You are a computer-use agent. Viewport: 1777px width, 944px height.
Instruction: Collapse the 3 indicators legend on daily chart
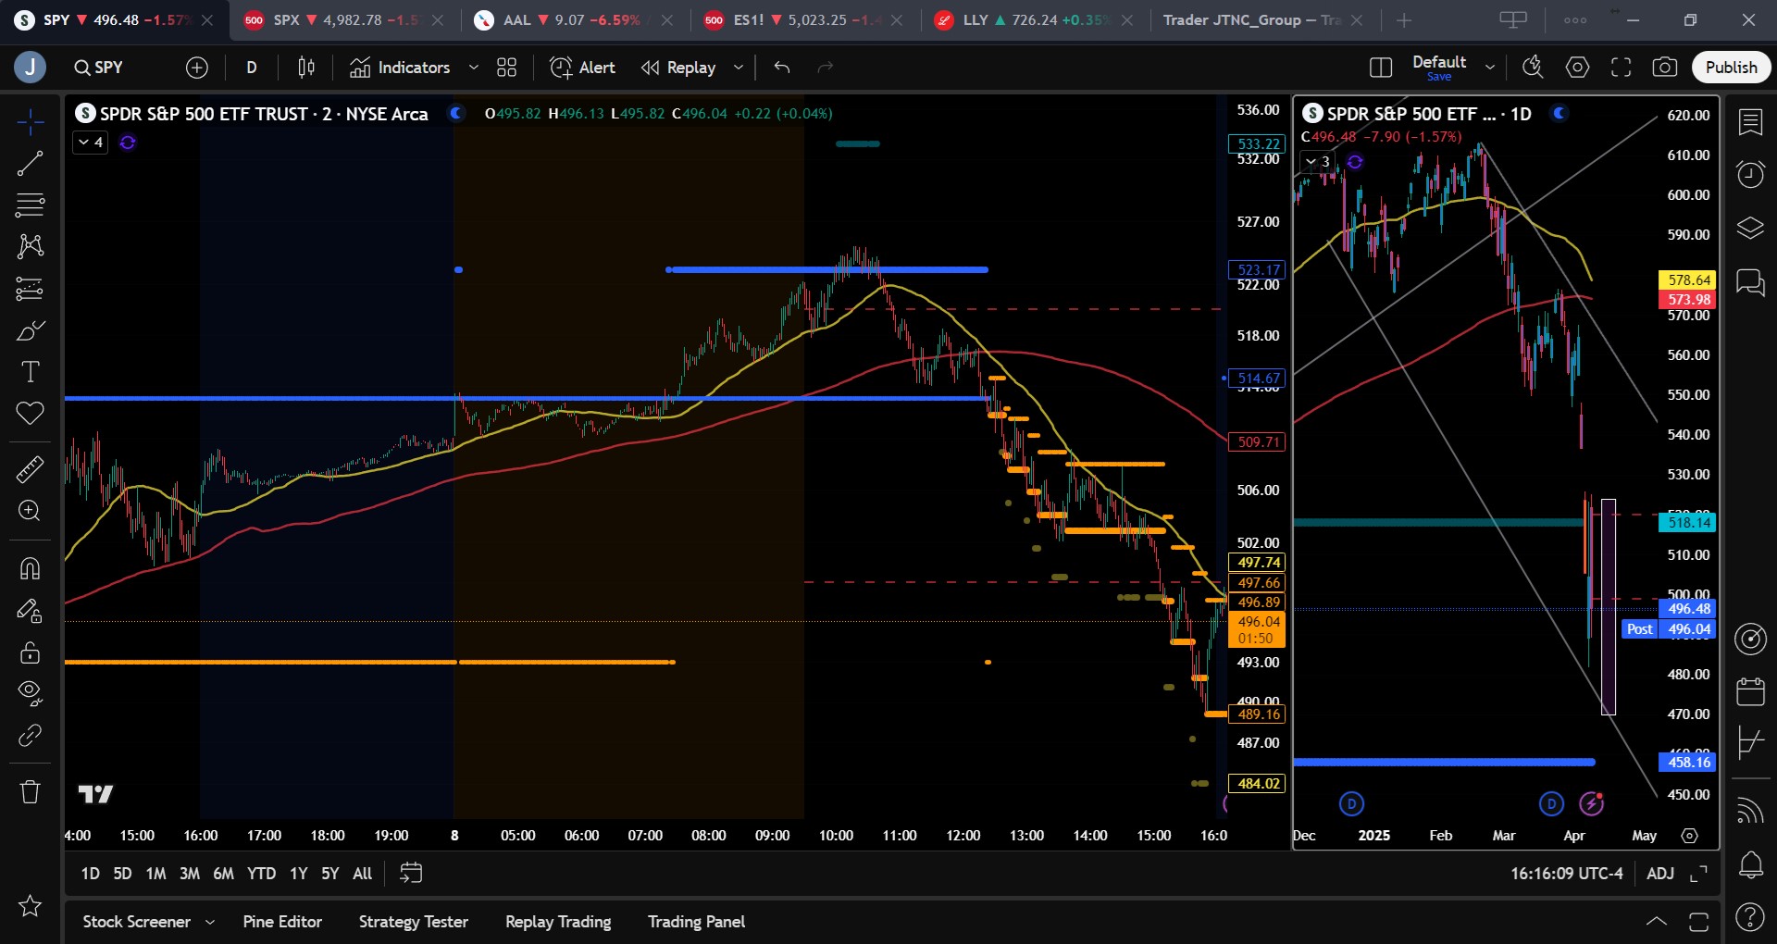point(1317,162)
